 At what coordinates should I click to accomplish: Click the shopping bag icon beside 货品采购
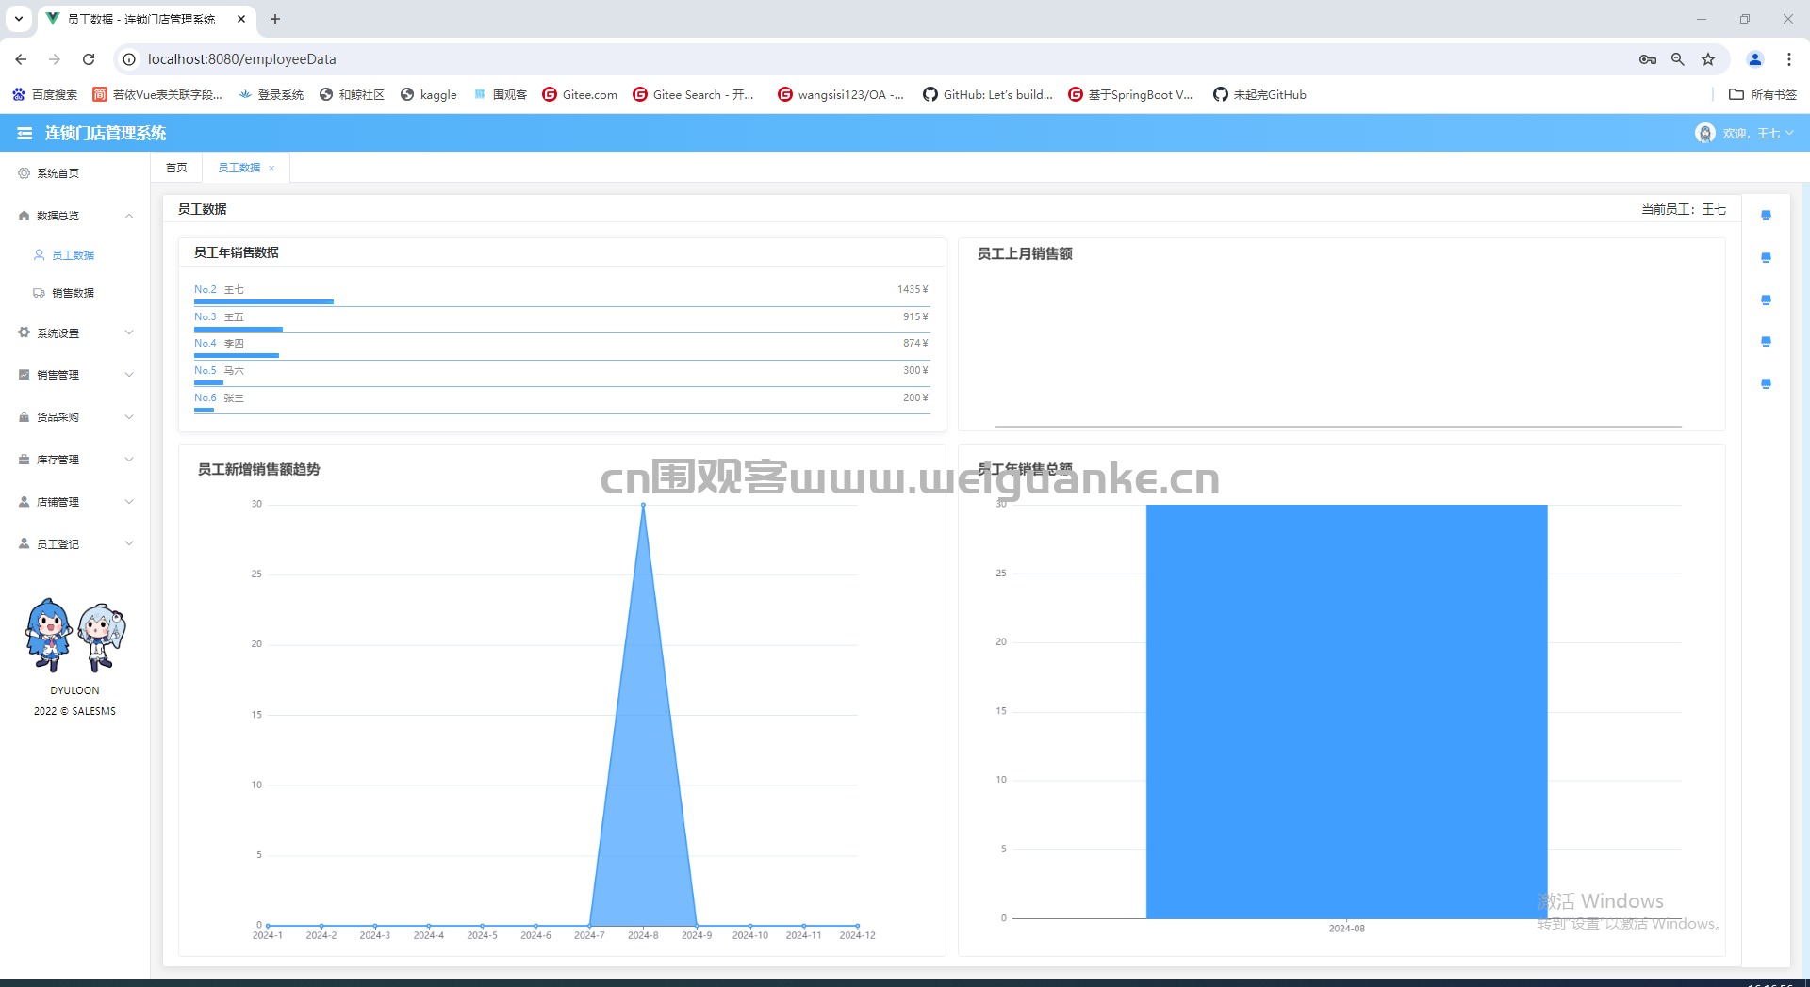[x=25, y=417]
